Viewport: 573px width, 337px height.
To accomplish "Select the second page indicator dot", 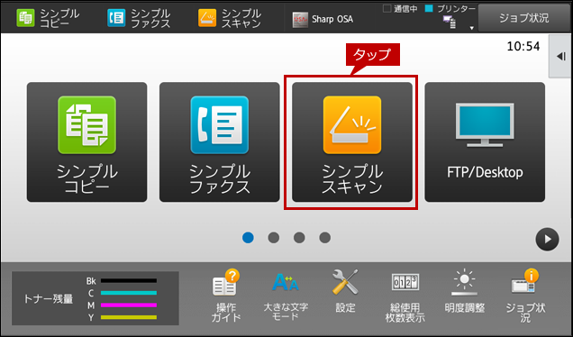I will [x=274, y=238].
